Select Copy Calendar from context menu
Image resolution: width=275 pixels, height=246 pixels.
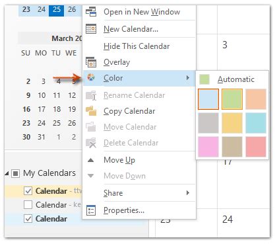click(129, 111)
